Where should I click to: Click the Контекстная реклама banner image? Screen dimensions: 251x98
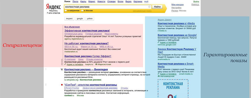coord(173,88)
